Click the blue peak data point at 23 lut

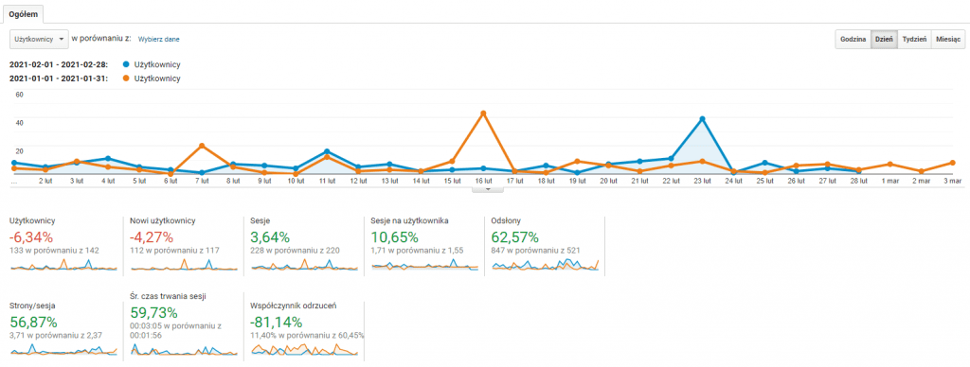702,118
